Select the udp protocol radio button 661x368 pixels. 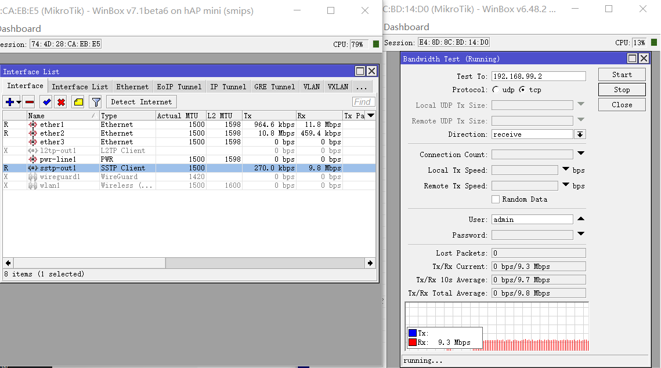(x=495, y=90)
